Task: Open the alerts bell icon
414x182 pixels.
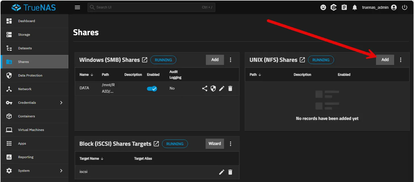Action: [355, 8]
